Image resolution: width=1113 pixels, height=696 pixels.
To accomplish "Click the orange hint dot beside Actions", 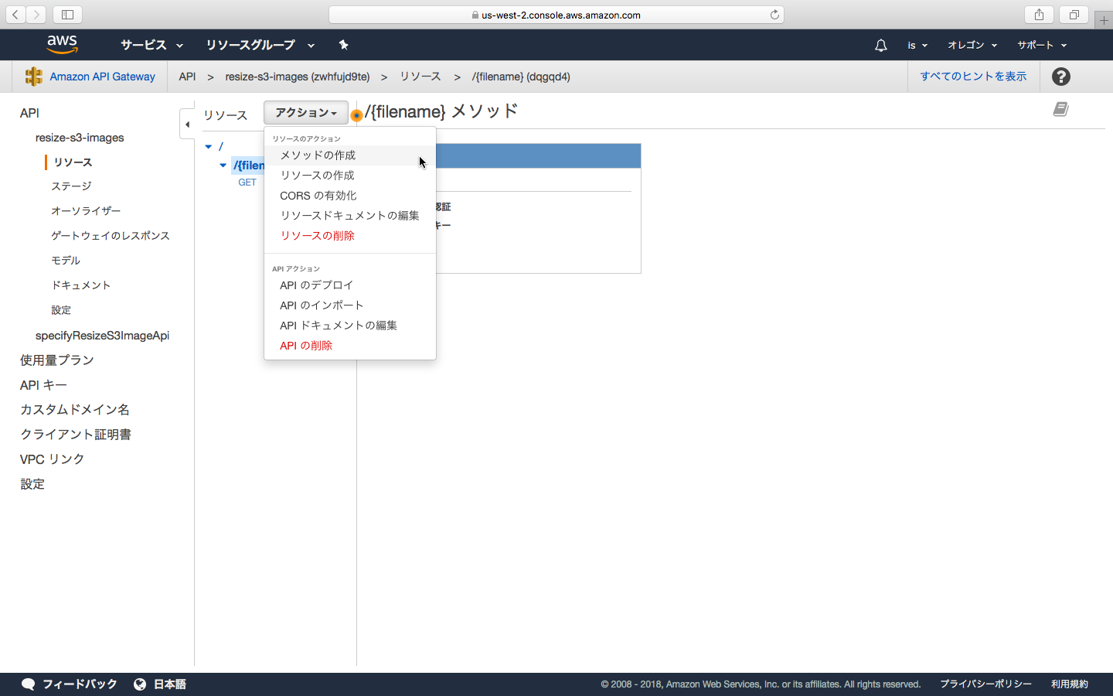I will coord(356,116).
